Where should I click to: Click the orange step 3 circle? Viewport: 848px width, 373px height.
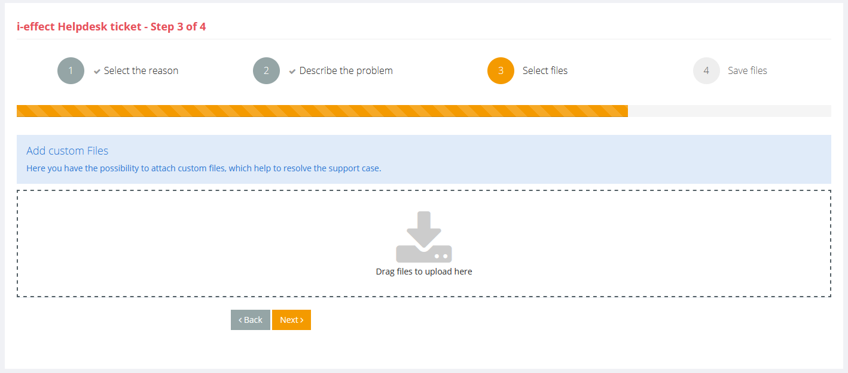[501, 71]
